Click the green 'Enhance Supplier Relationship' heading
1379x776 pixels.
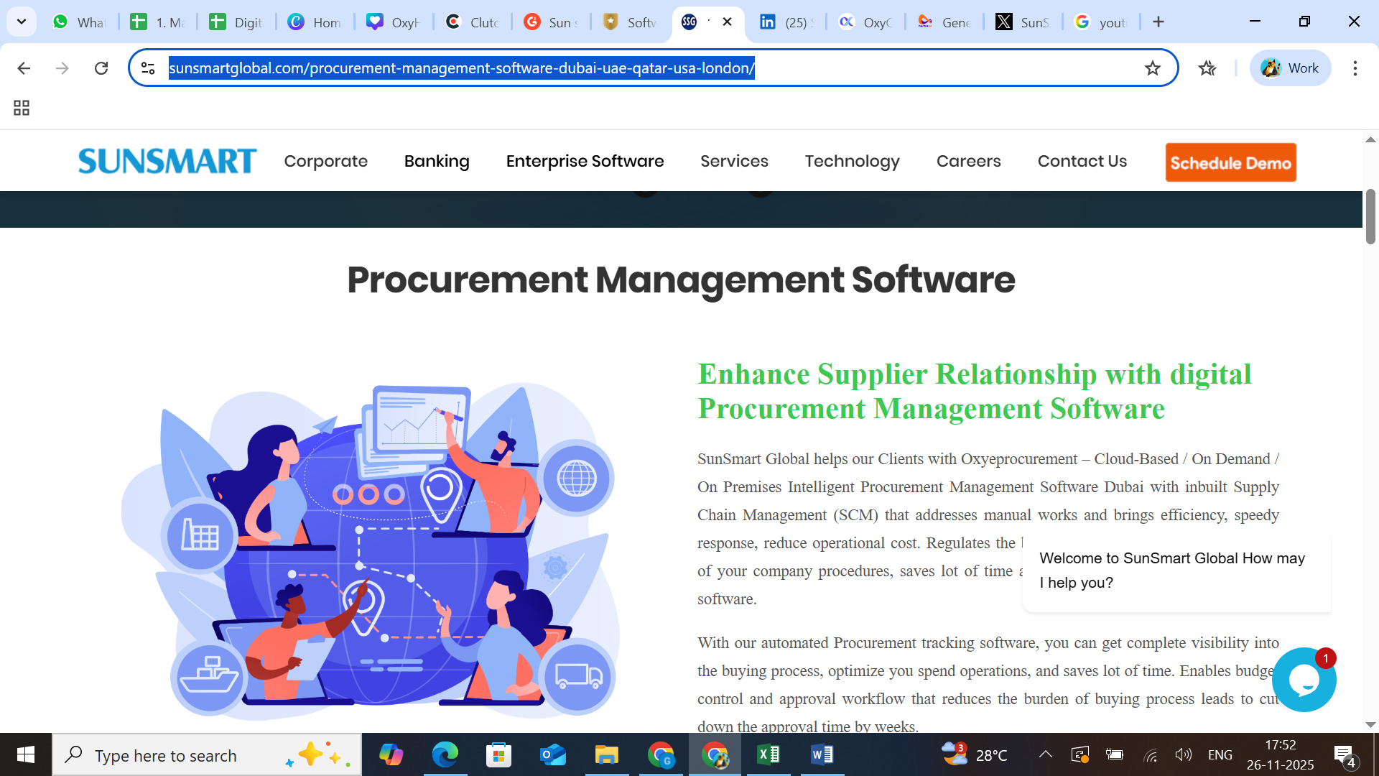(x=975, y=392)
